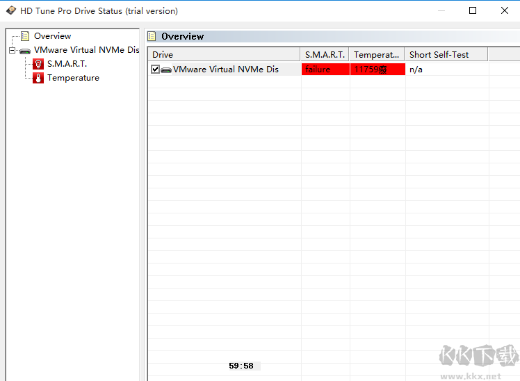Open the Overview item in the tree
Viewport: 520px width, 381px height.
52,36
